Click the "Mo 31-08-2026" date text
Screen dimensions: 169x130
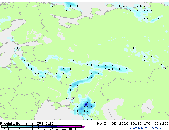113,124
